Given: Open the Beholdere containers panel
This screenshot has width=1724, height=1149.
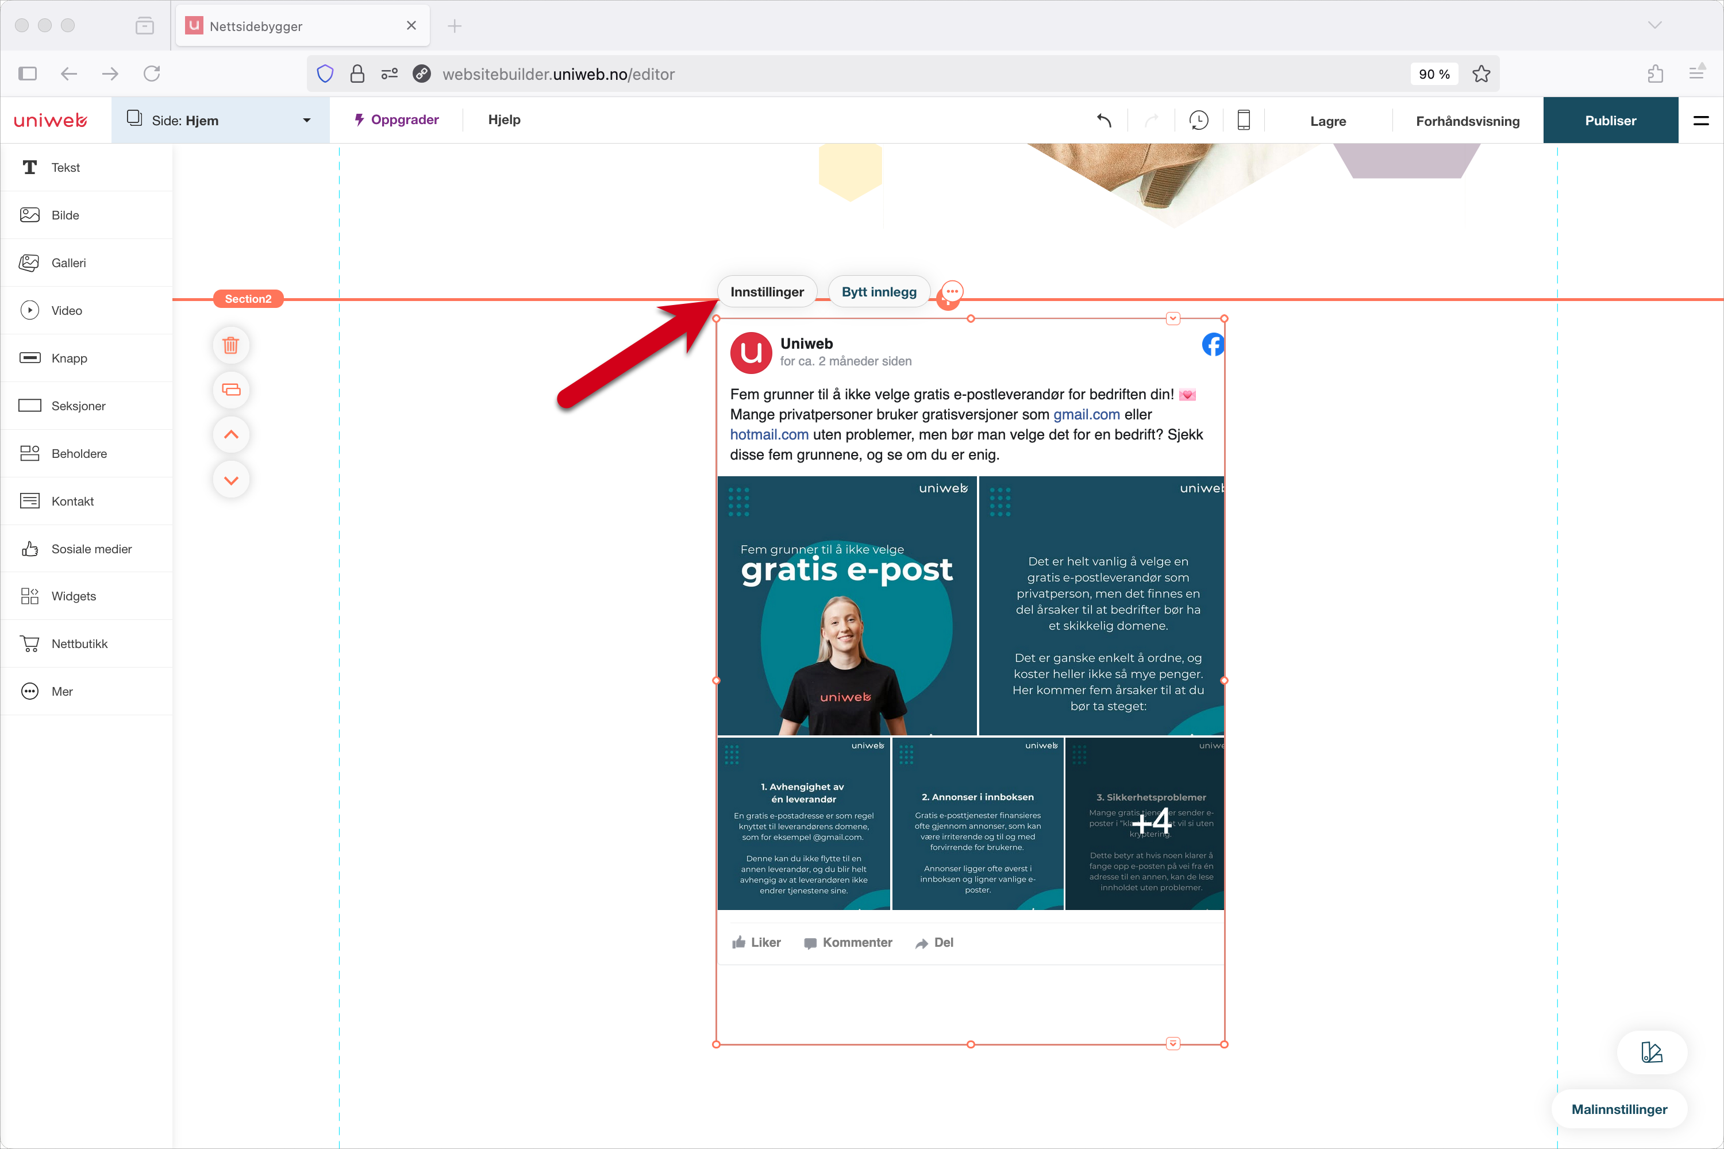Looking at the screenshot, I should click(x=87, y=453).
